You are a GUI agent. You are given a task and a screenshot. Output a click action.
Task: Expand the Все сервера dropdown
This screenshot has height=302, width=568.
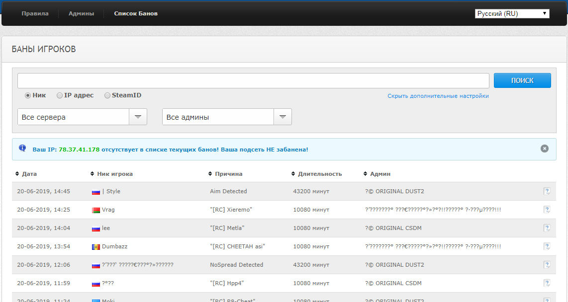pyautogui.click(x=82, y=117)
